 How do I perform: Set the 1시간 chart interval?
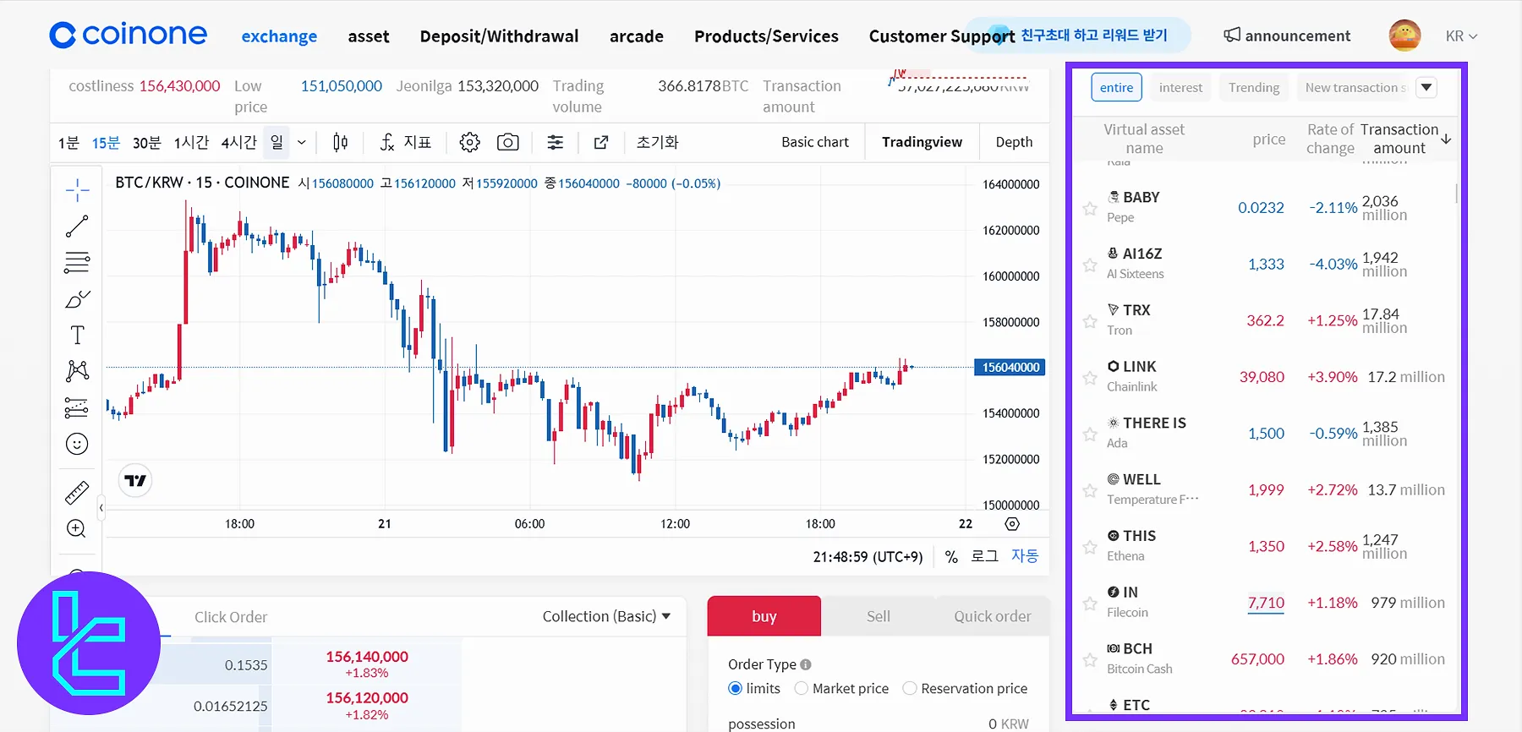(191, 143)
